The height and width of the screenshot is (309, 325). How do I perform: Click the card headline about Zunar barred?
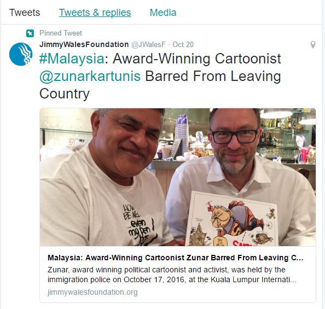tap(175, 258)
